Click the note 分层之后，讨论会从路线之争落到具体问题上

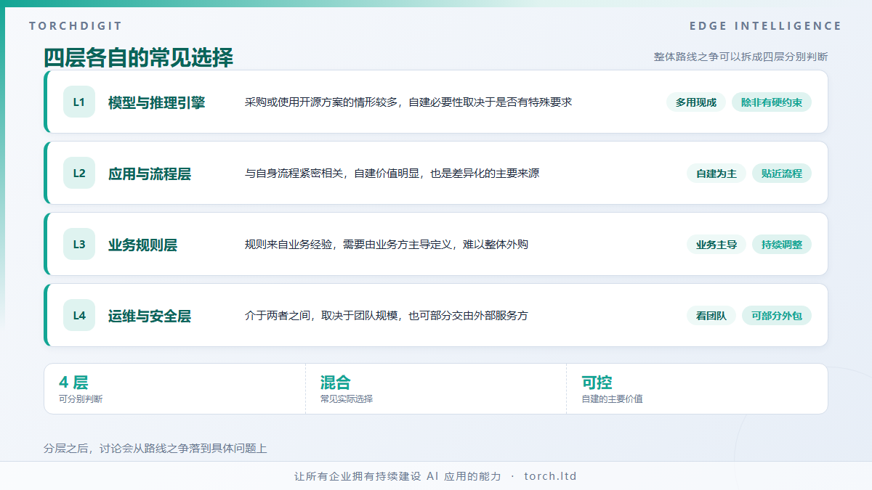pyautogui.click(x=156, y=449)
